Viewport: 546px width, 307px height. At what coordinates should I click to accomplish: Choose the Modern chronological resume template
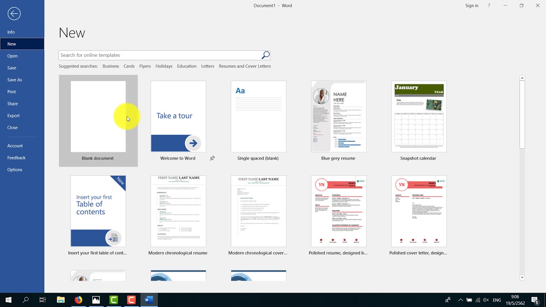tap(178, 215)
